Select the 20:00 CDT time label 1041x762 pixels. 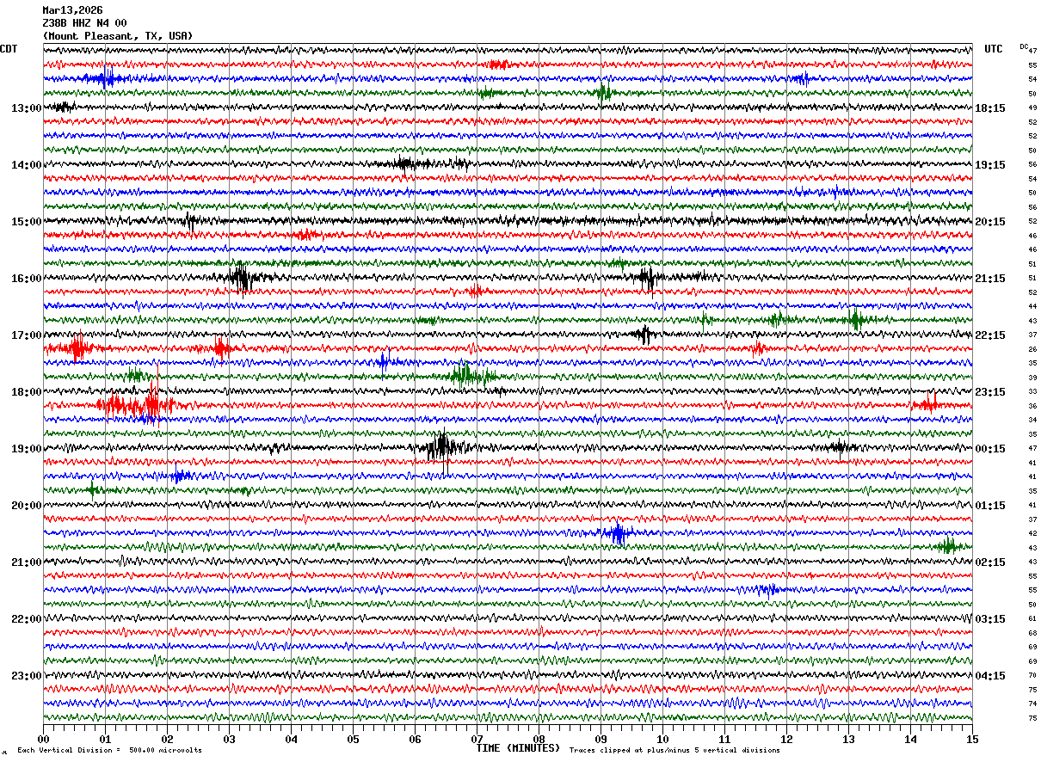(27, 506)
